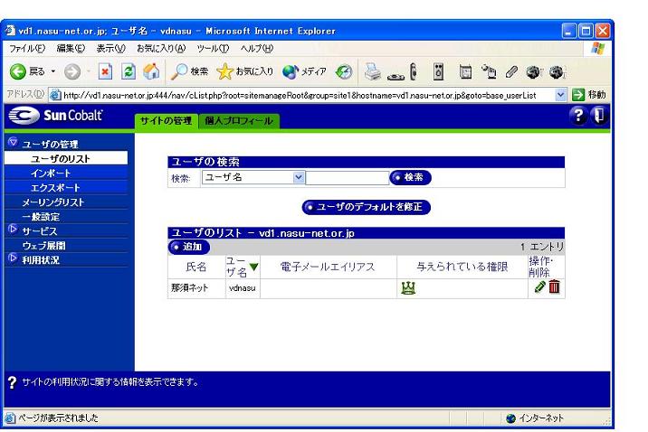Click the インターネット zone status indicator

coord(535,418)
